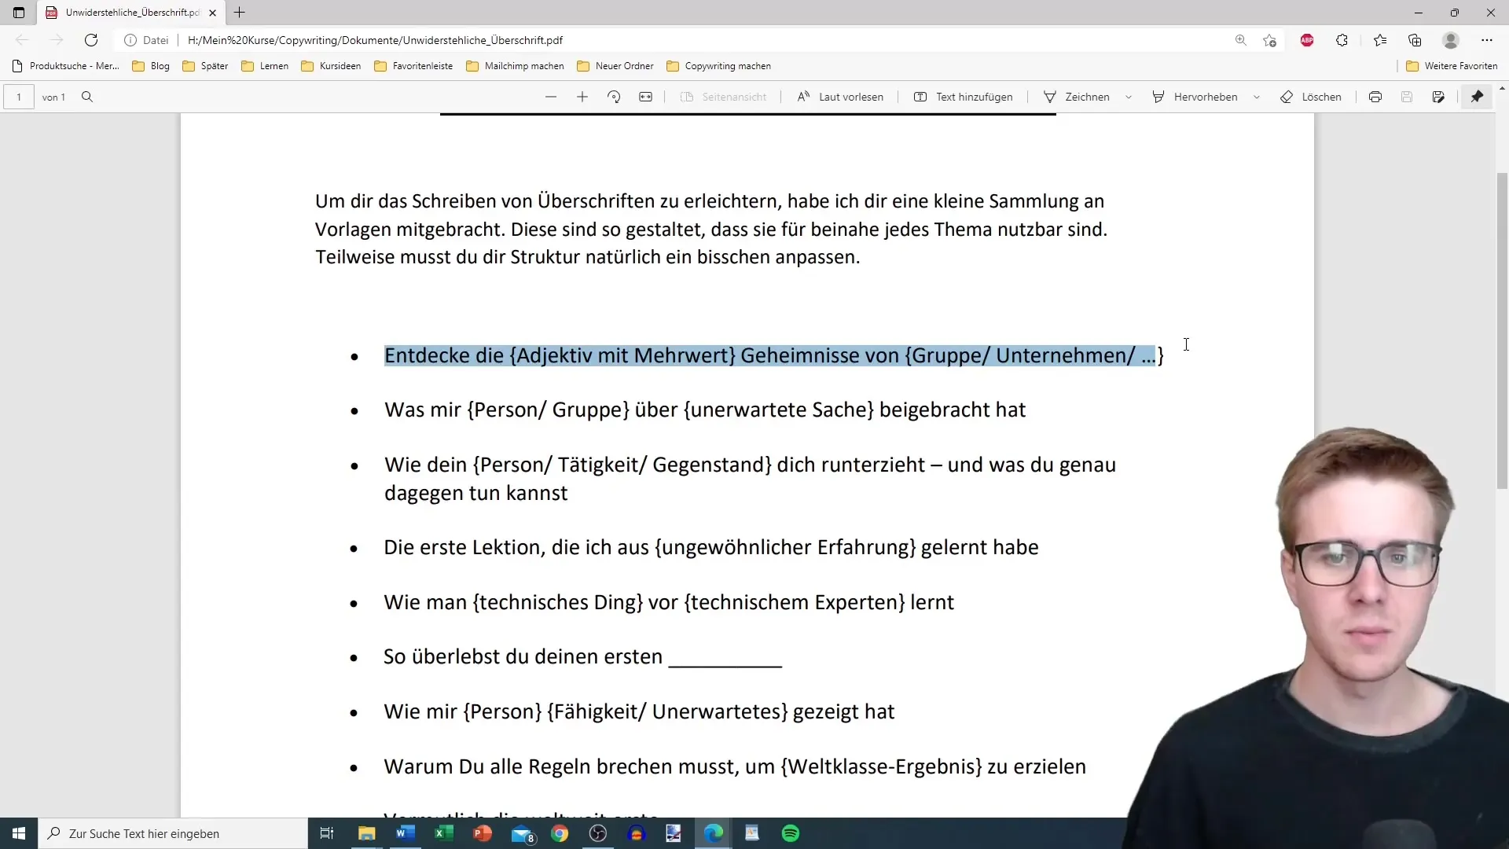Open a new browser tab

coord(240,13)
